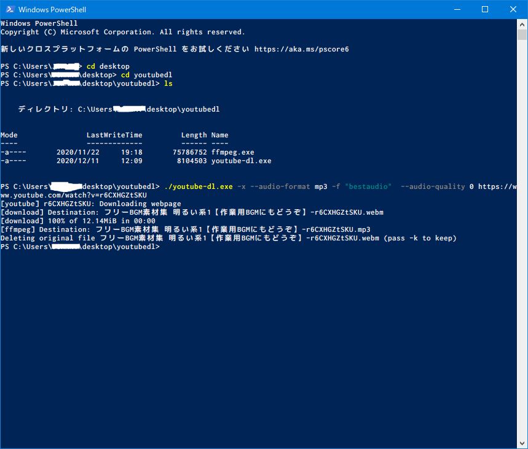This screenshot has height=449, width=528.
Task: Close the Windows PowerShell window
Action: point(513,9)
